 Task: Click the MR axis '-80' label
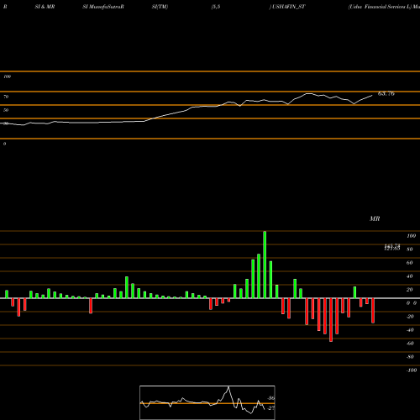pos(410,357)
